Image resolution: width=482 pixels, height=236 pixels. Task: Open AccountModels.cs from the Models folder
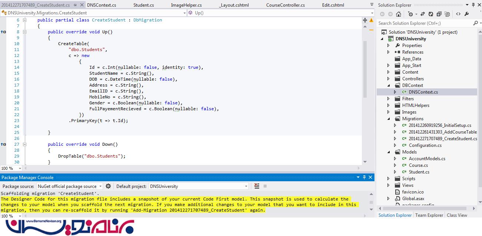click(x=427, y=159)
